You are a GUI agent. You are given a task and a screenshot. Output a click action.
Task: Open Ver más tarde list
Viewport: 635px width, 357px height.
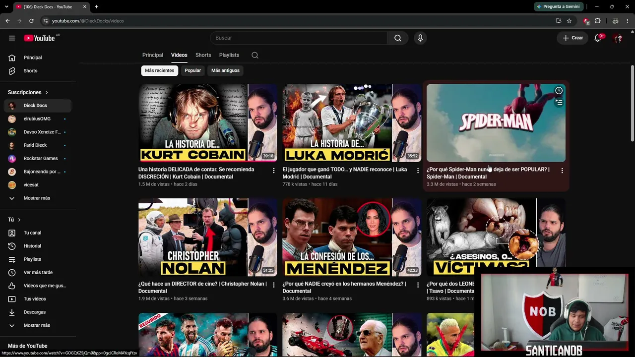click(x=38, y=272)
